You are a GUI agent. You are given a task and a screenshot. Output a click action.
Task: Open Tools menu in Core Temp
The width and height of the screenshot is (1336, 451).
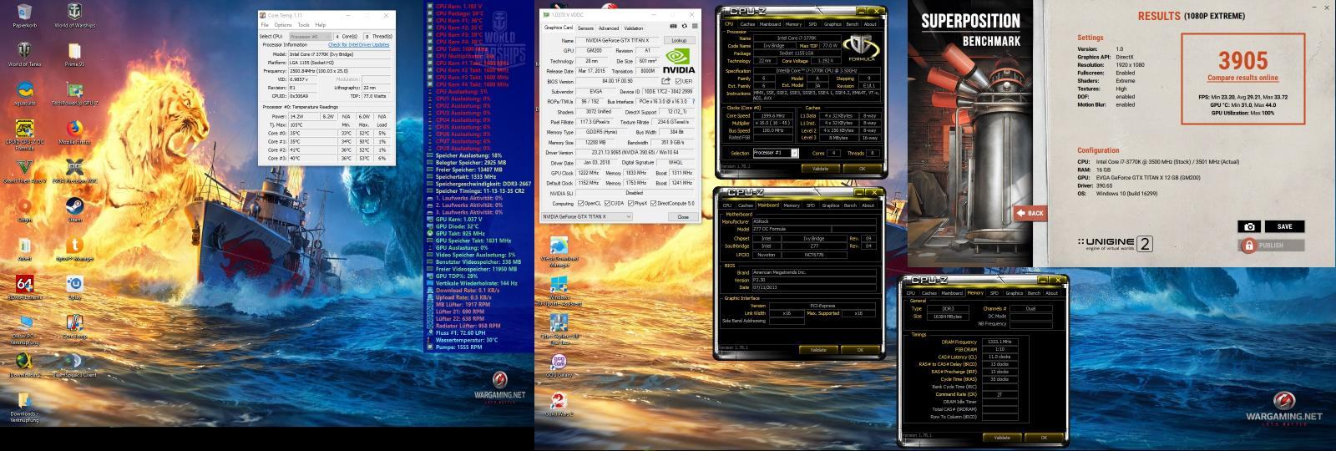click(x=304, y=25)
